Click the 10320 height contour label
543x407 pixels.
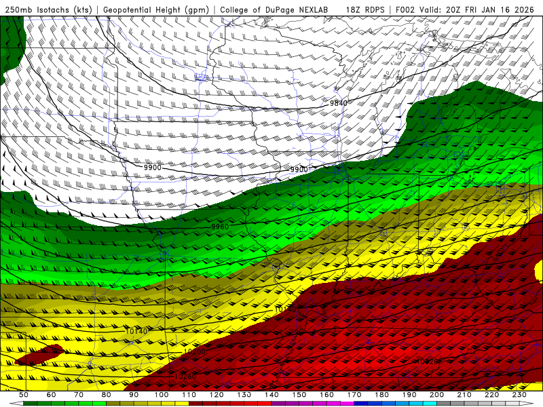tap(428, 362)
